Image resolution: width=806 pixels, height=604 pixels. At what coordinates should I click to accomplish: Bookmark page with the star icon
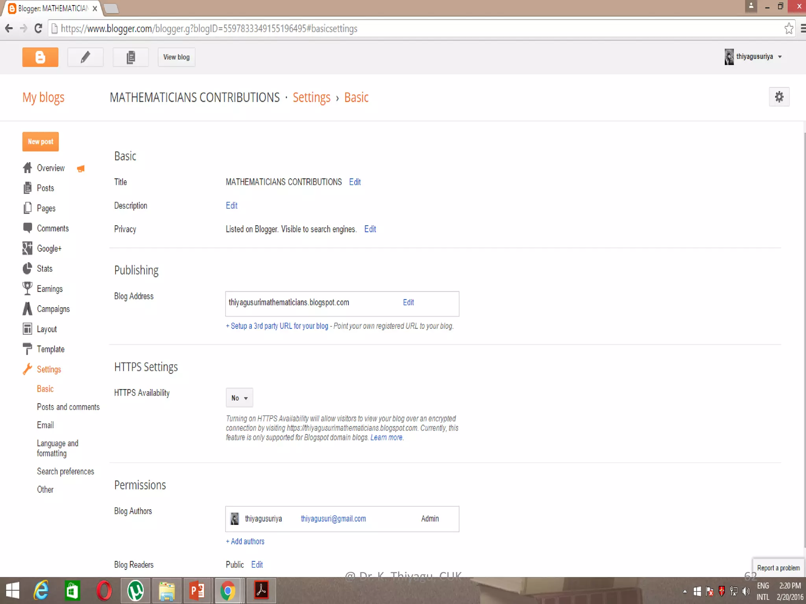point(789,29)
